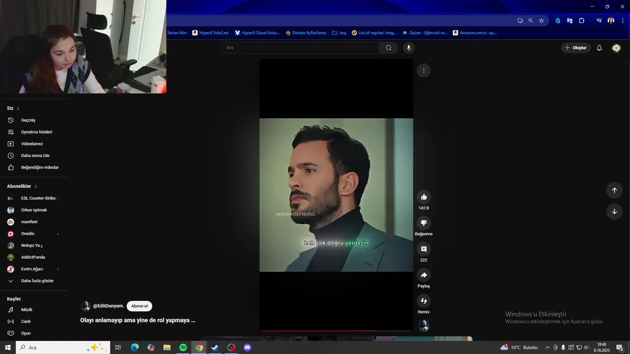
Task: Open Chrome media controls icon
Action: (599, 21)
